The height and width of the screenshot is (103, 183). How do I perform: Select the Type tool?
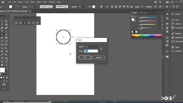2,31
